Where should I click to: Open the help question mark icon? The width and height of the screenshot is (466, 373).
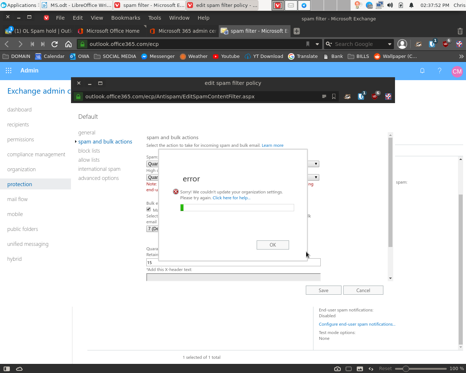[439, 71]
